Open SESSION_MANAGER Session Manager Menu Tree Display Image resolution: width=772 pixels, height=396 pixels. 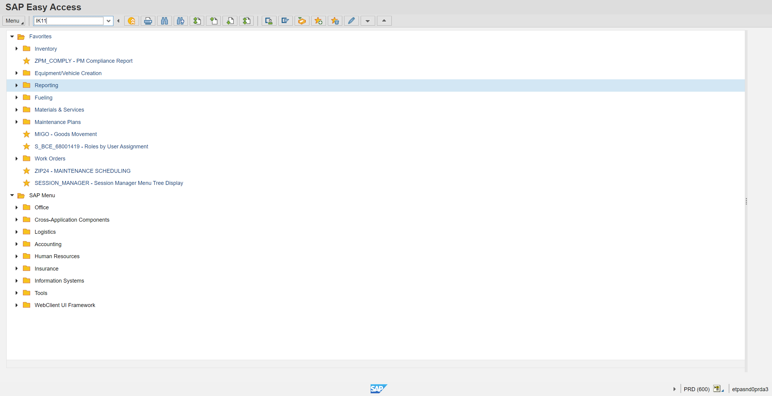point(109,183)
